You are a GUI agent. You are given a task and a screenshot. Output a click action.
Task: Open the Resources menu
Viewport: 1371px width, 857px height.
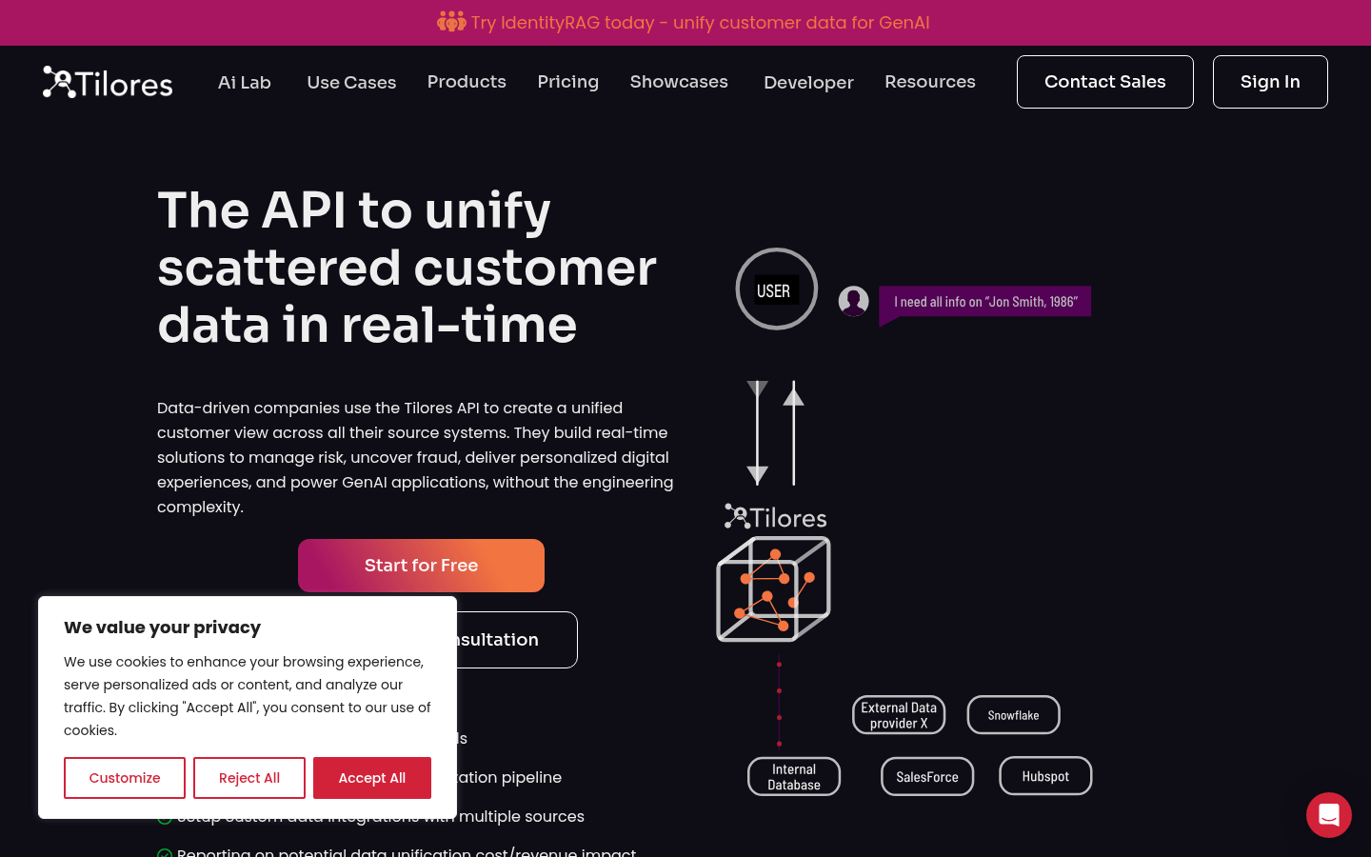(x=930, y=82)
